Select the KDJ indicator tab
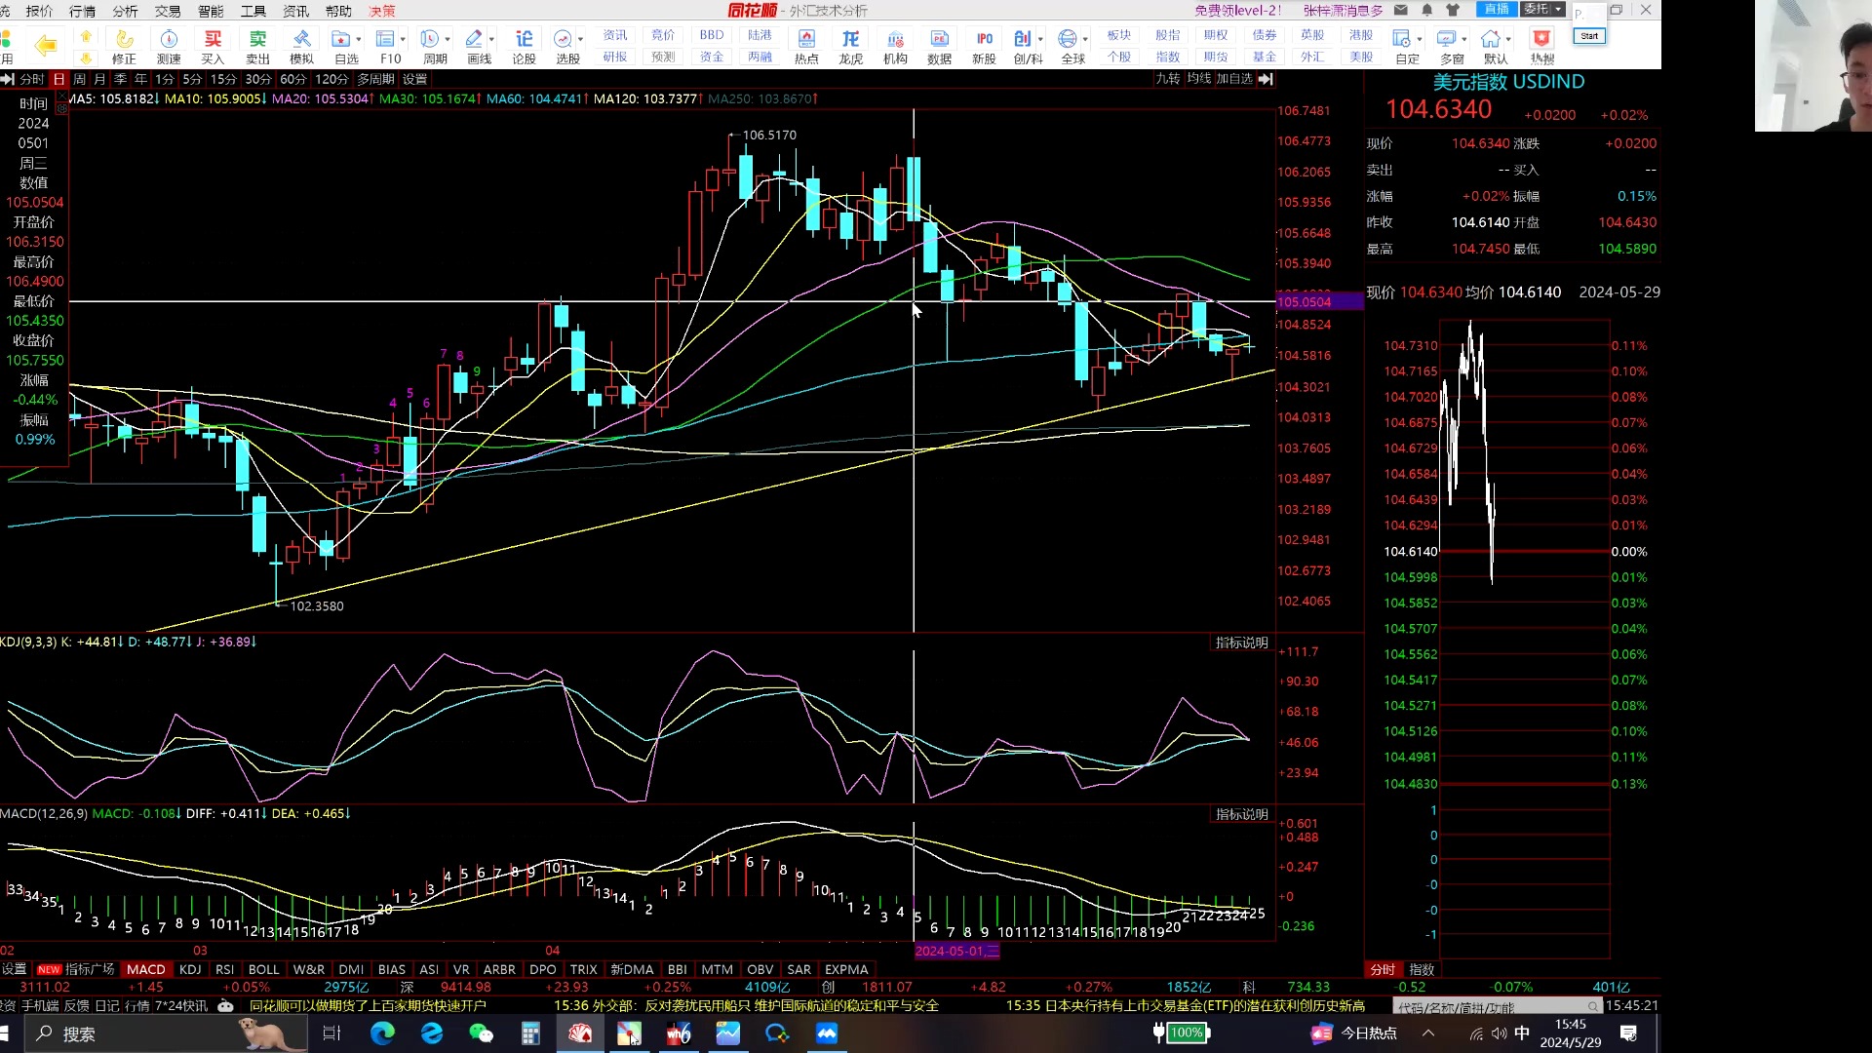Screen dimensions: 1872x1053 [x=190, y=969]
